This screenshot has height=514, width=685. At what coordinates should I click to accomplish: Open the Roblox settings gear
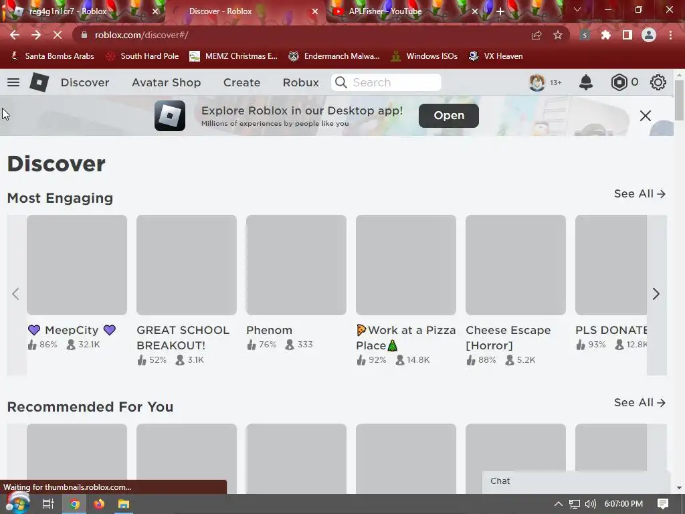click(658, 82)
